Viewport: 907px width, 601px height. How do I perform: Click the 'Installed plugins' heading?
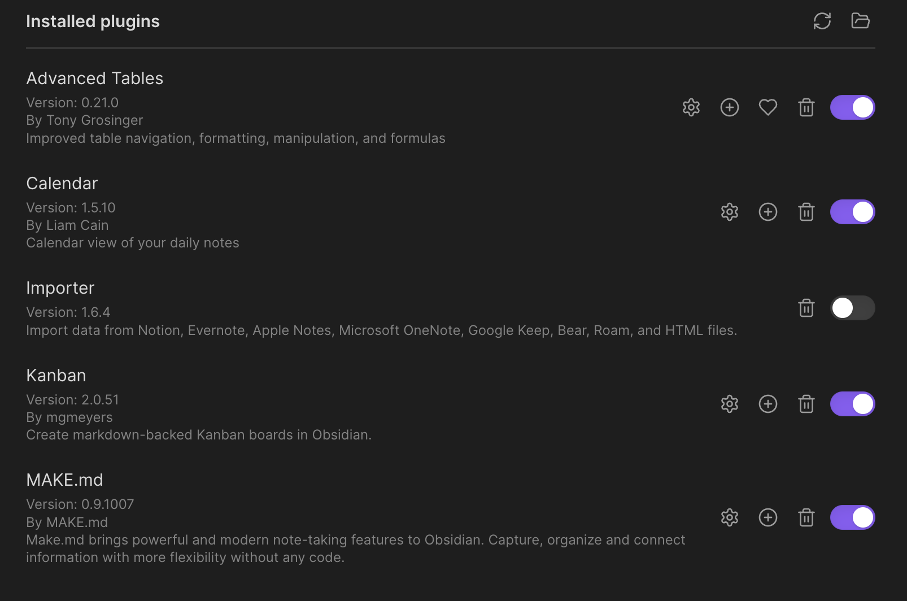pos(93,21)
